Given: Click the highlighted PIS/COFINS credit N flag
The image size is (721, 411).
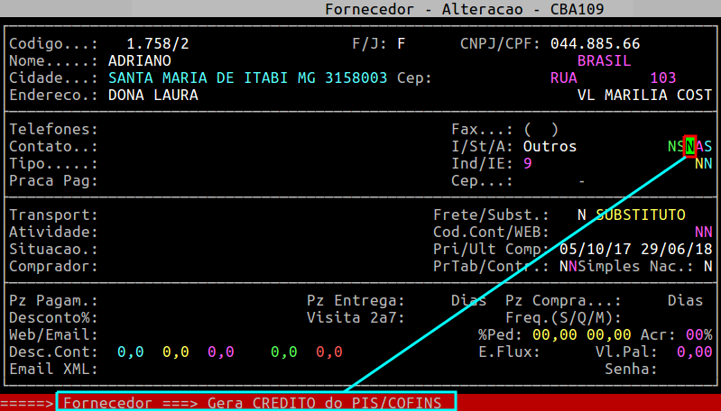Looking at the screenshot, I should [x=690, y=146].
